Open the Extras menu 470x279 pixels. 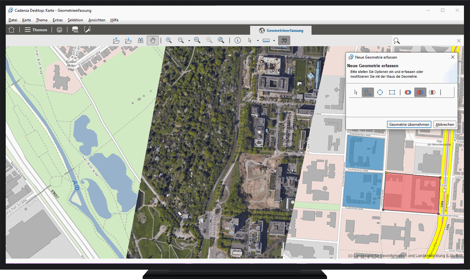click(58, 20)
